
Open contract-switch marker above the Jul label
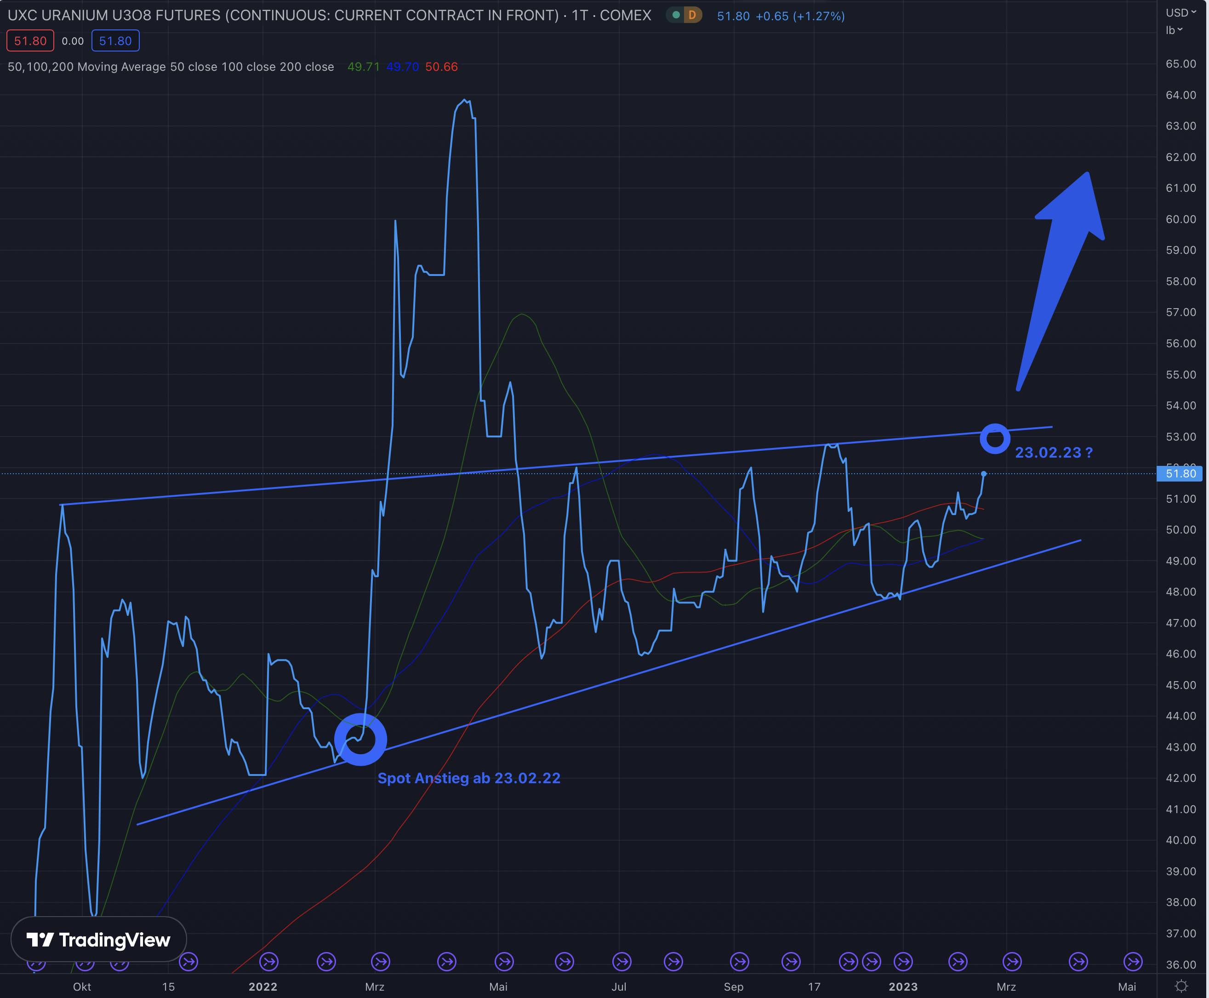(622, 961)
